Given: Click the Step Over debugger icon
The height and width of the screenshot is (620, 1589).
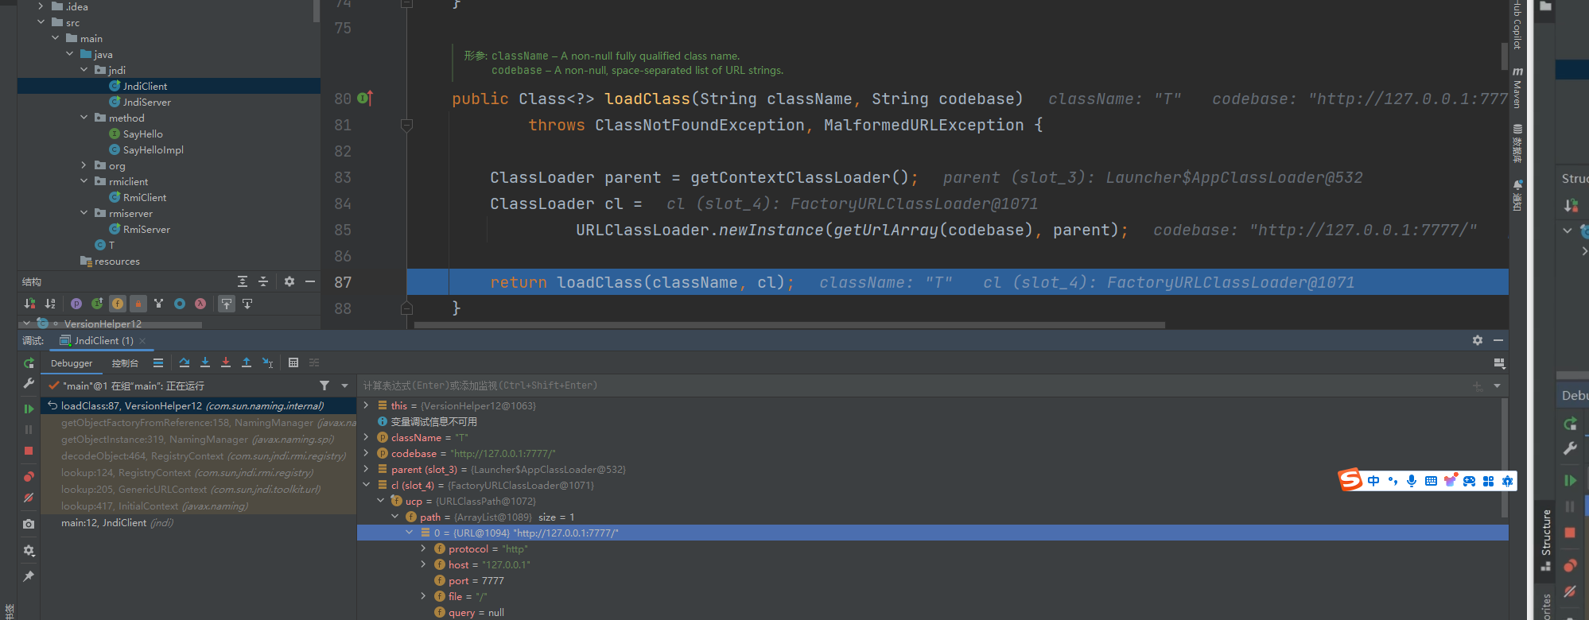Looking at the screenshot, I should (x=185, y=363).
